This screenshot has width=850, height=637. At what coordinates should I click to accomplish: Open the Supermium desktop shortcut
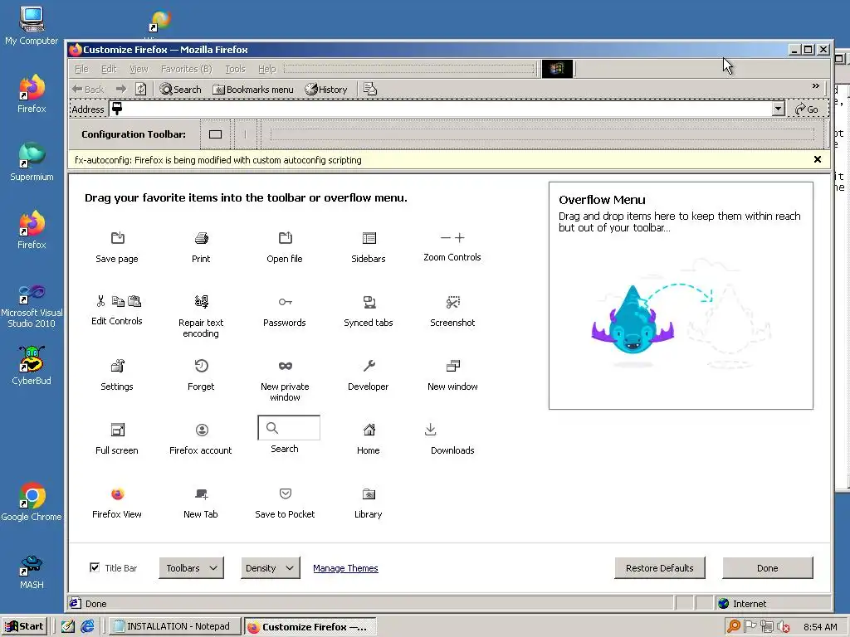pos(32,162)
